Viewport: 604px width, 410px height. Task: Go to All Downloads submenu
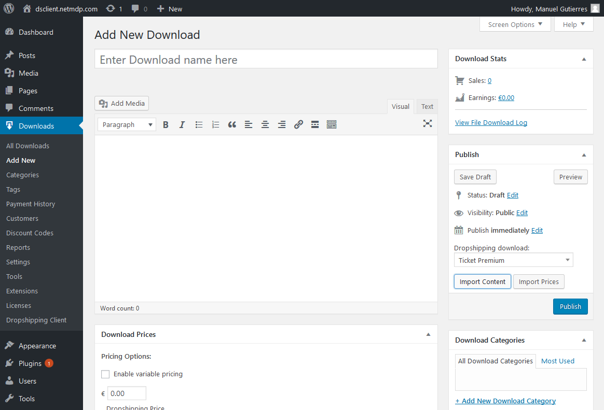28,146
